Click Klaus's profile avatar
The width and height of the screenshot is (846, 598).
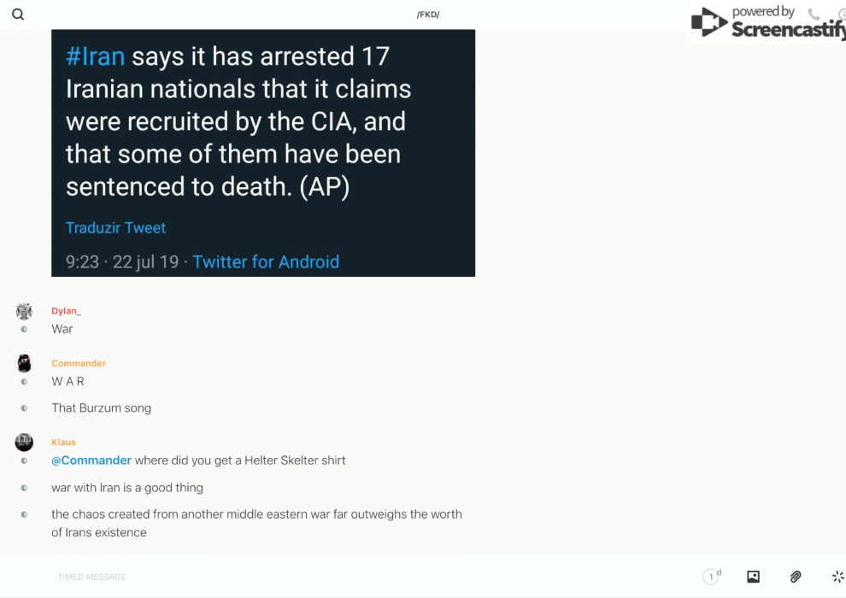(x=24, y=442)
